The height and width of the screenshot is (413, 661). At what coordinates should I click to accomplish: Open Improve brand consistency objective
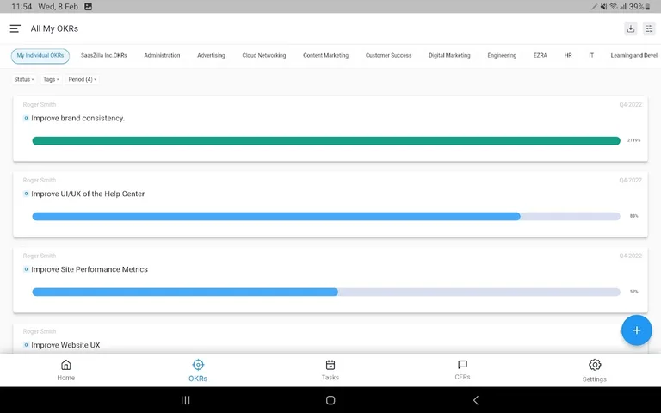pyautogui.click(x=77, y=119)
